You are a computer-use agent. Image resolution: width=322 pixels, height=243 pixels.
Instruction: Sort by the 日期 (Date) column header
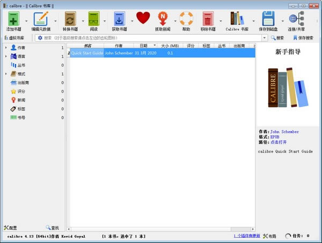(143, 46)
